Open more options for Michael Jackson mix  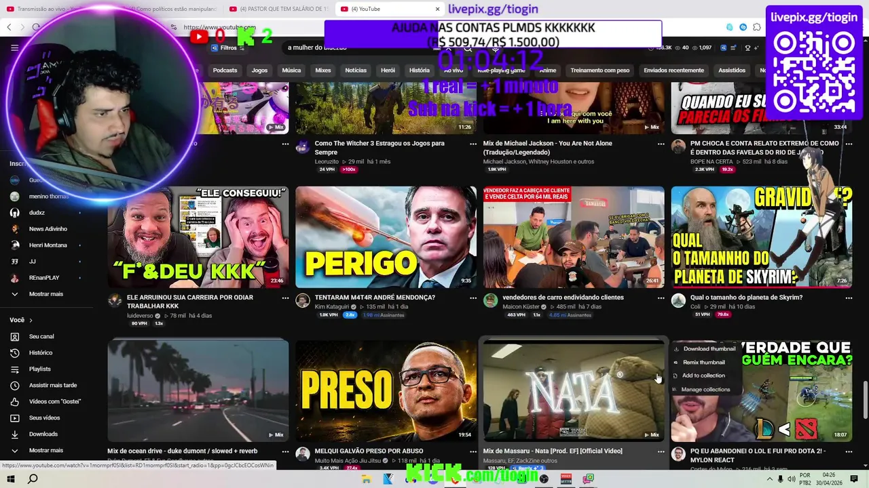661,144
